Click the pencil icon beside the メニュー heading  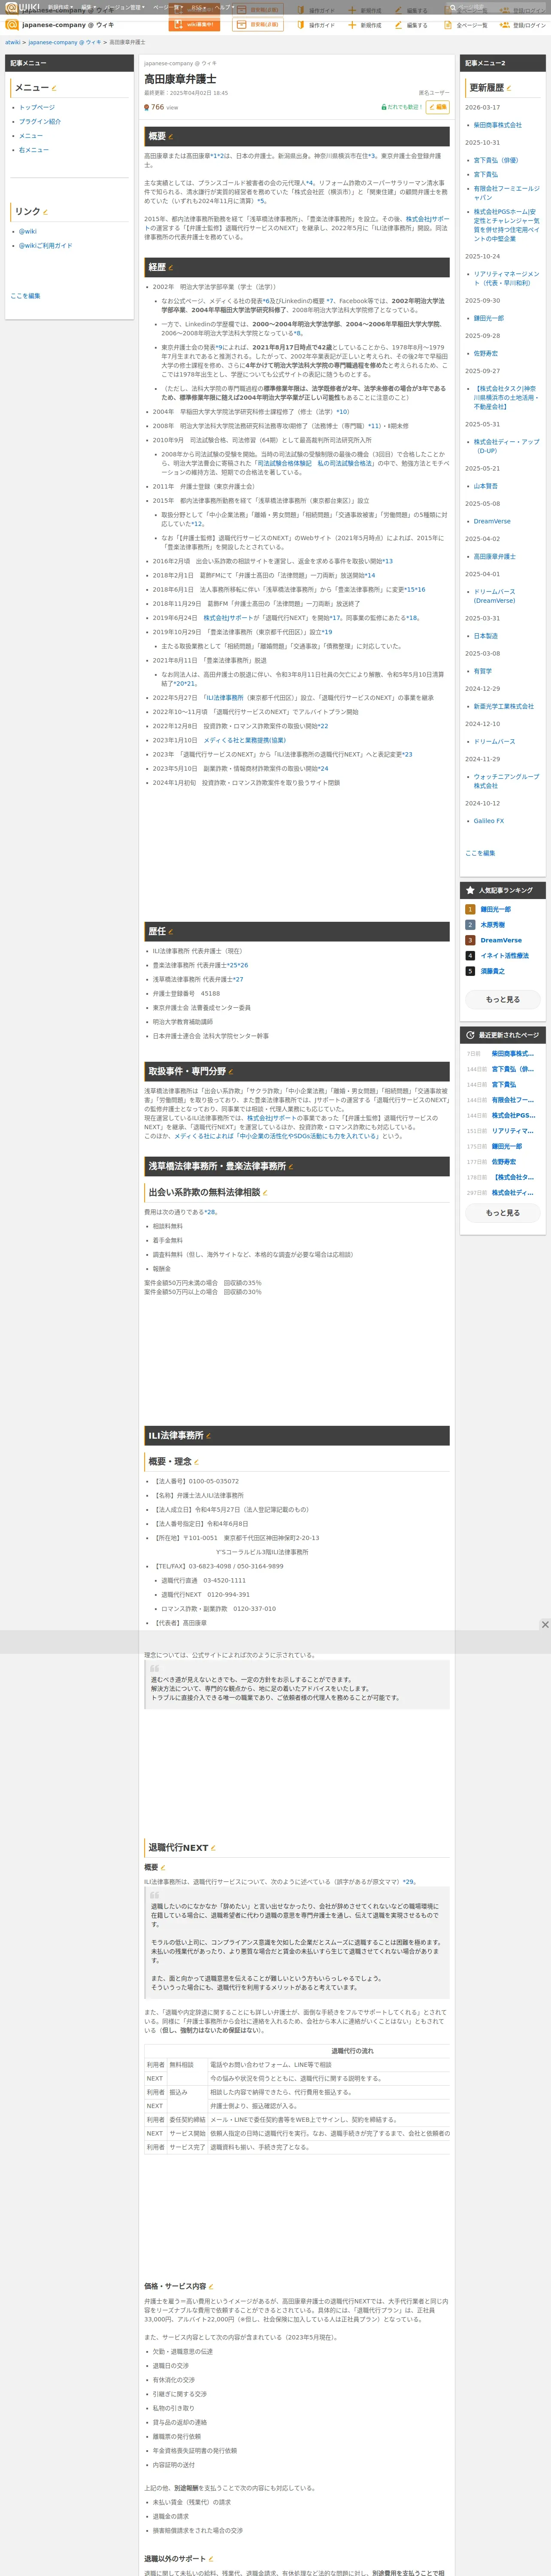tap(54, 88)
